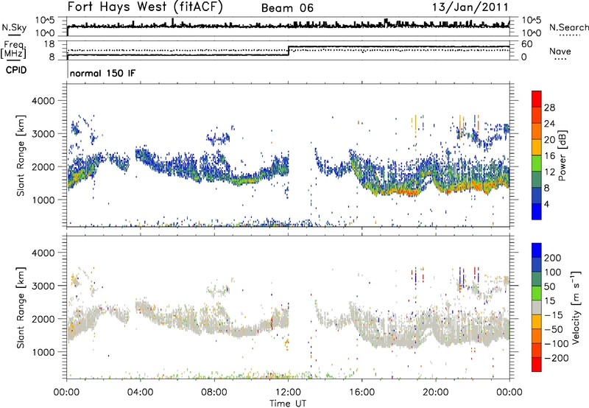This screenshot has width=589, height=408.
Task: Click the '60' Nave axis tick label
Action: tap(527, 44)
